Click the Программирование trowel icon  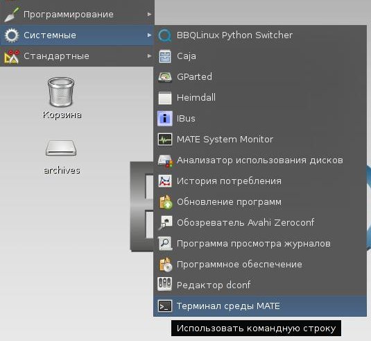pos(11,15)
